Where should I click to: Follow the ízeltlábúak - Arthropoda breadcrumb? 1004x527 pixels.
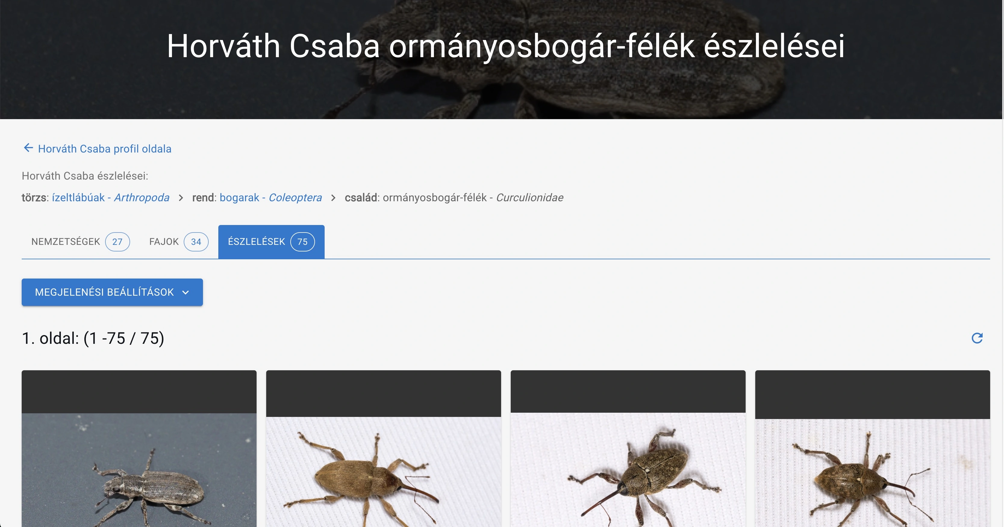[x=110, y=198]
